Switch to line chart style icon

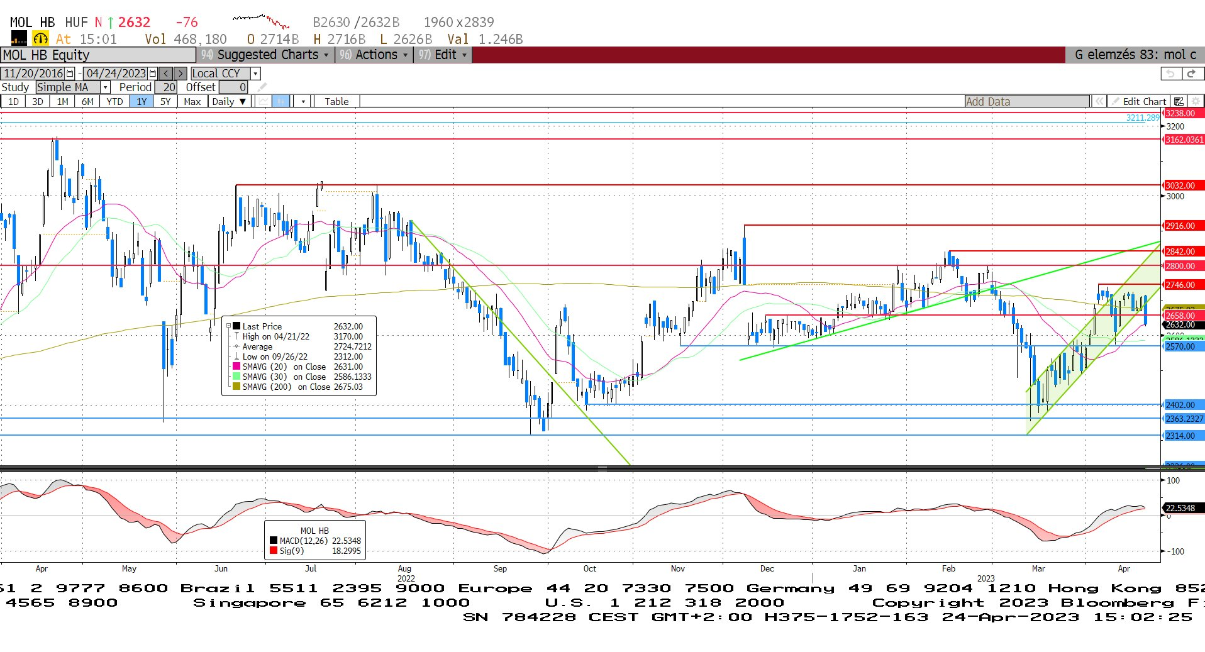(264, 101)
